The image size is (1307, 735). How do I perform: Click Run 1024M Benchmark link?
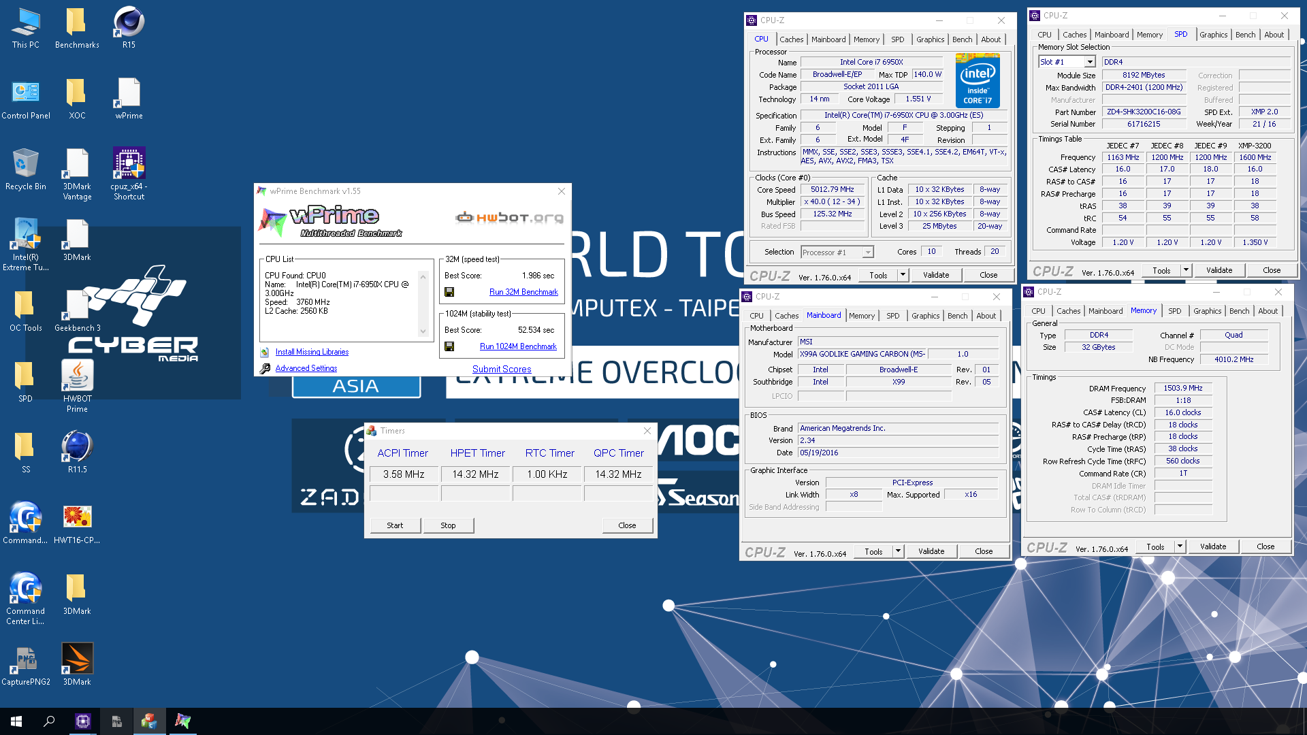click(518, 346)
